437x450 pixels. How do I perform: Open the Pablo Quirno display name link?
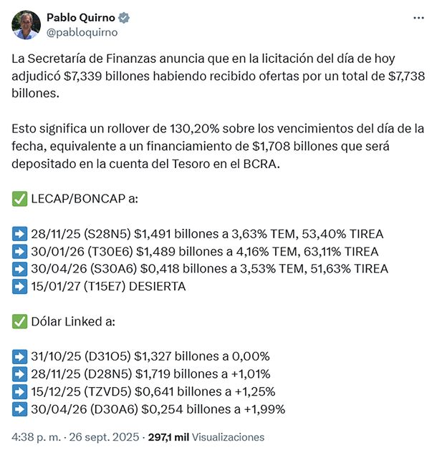coord(79,18)
